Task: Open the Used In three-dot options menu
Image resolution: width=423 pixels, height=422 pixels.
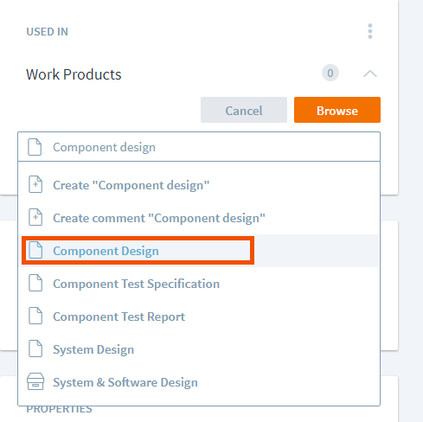Action: pyautogui.click(x=370, y=31)
